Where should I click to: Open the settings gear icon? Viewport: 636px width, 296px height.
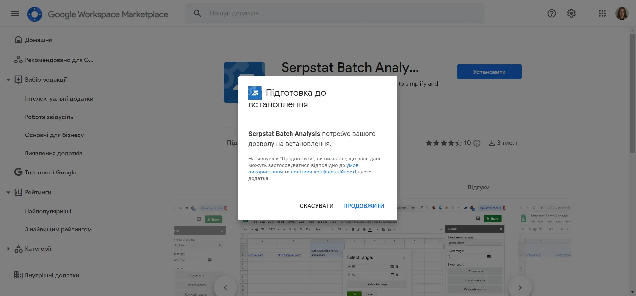(571, 13)
